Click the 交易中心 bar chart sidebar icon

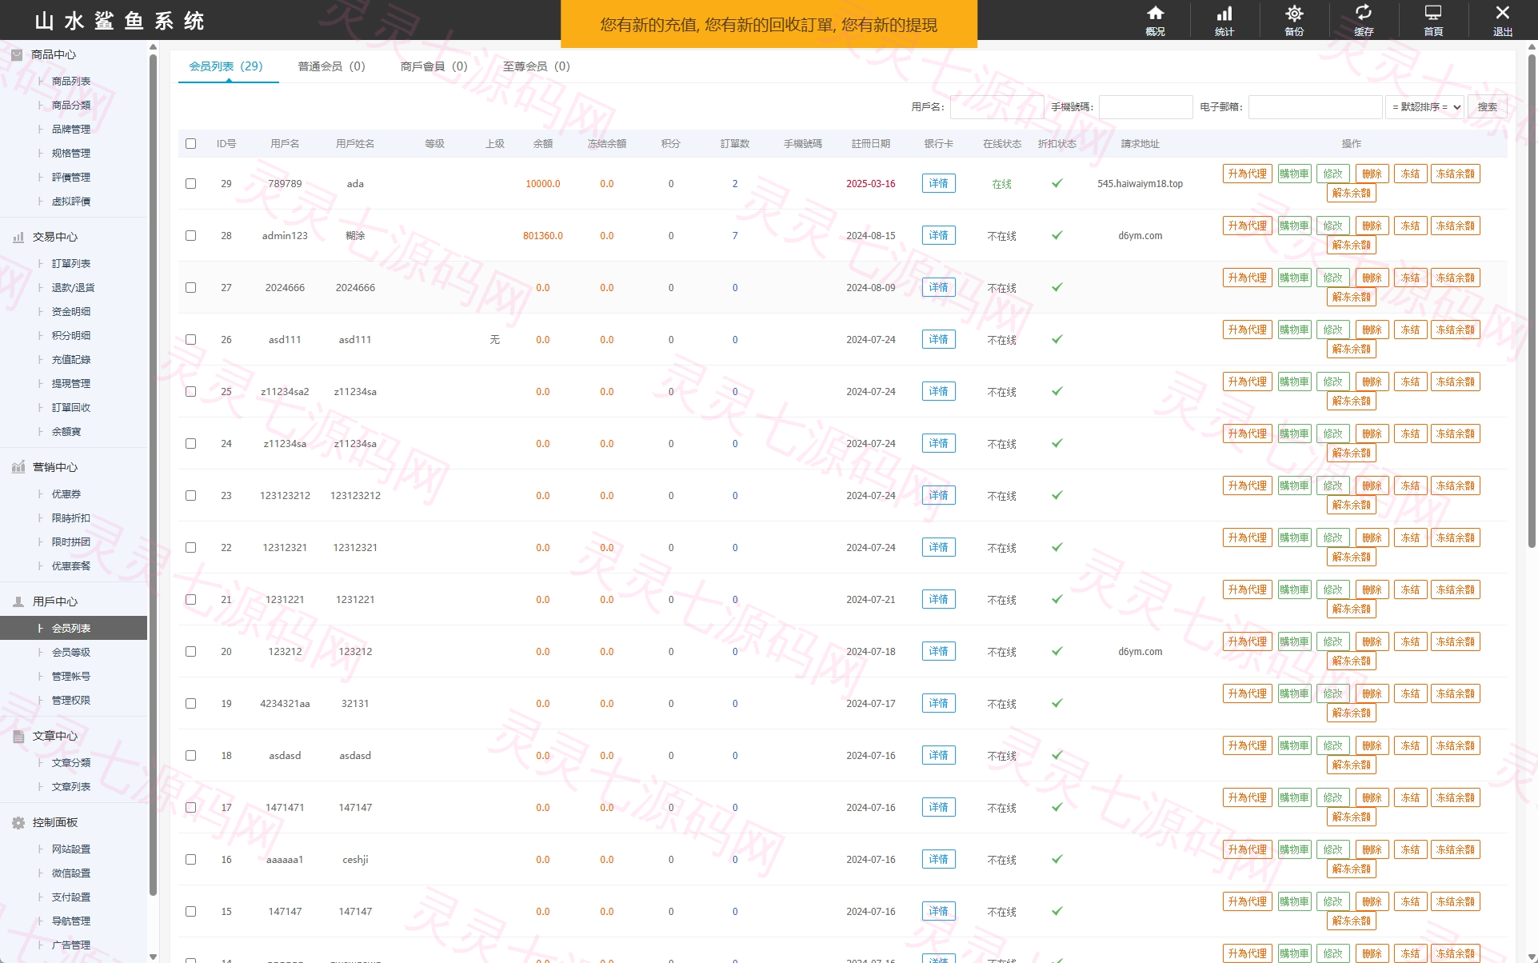coord(18,237)
